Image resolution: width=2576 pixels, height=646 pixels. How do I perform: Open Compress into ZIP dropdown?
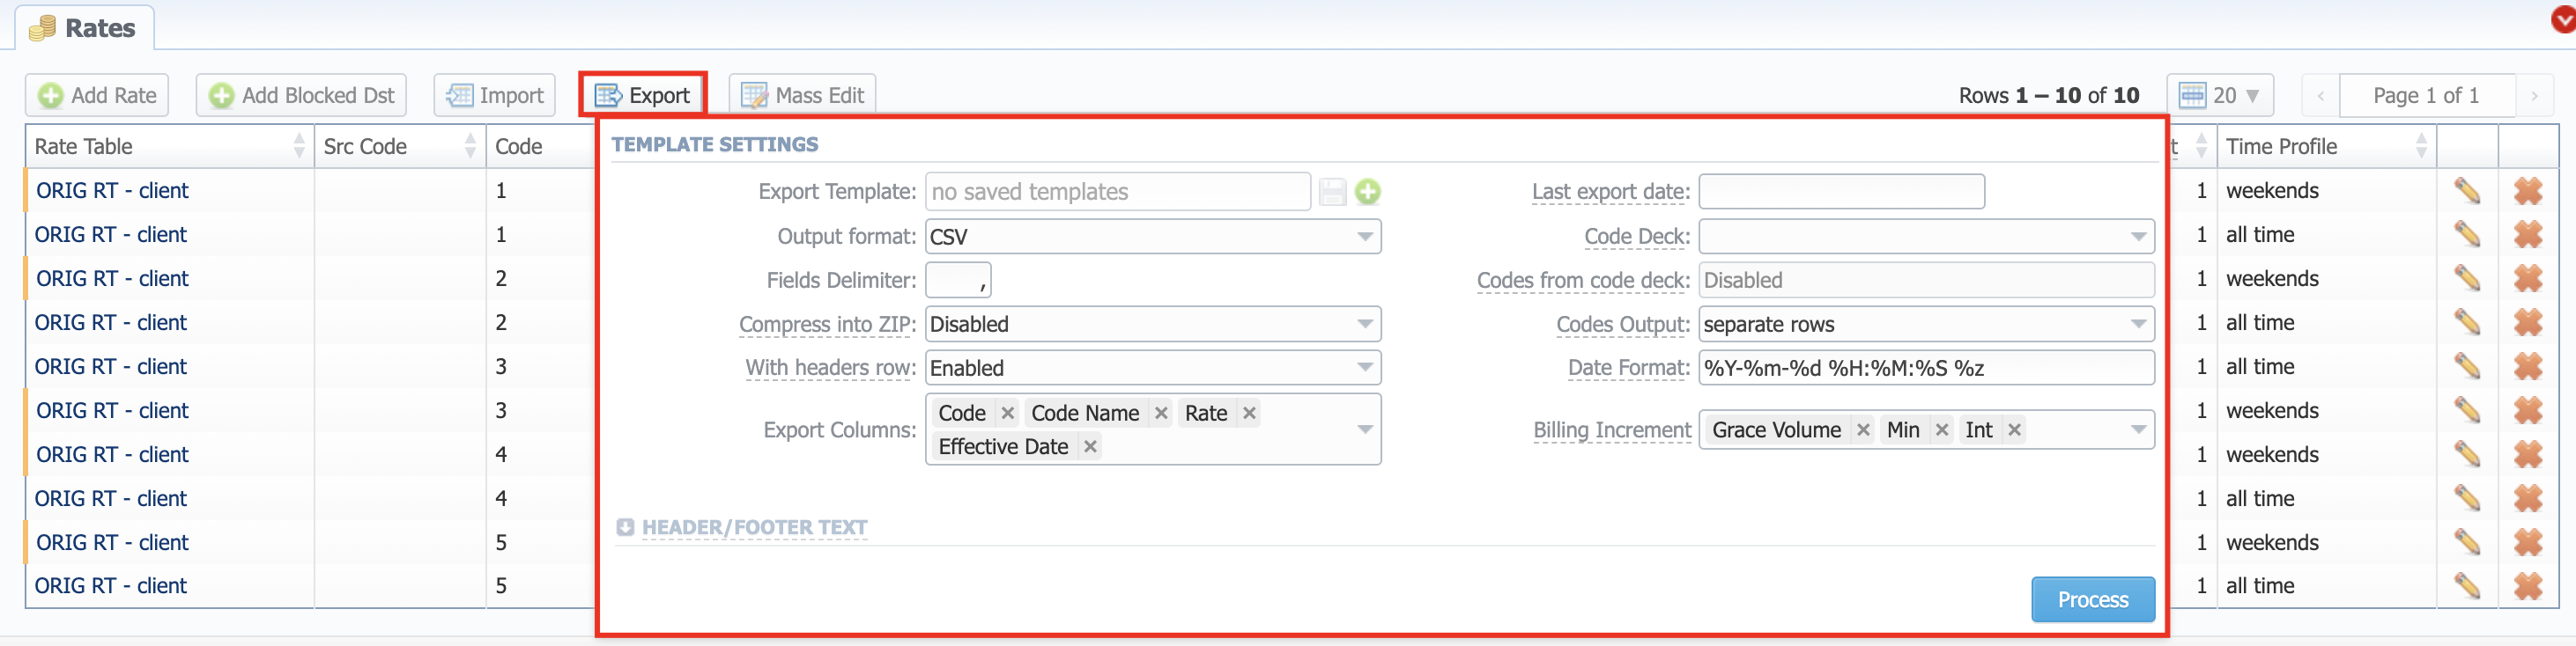click(x=1153, y=325)
